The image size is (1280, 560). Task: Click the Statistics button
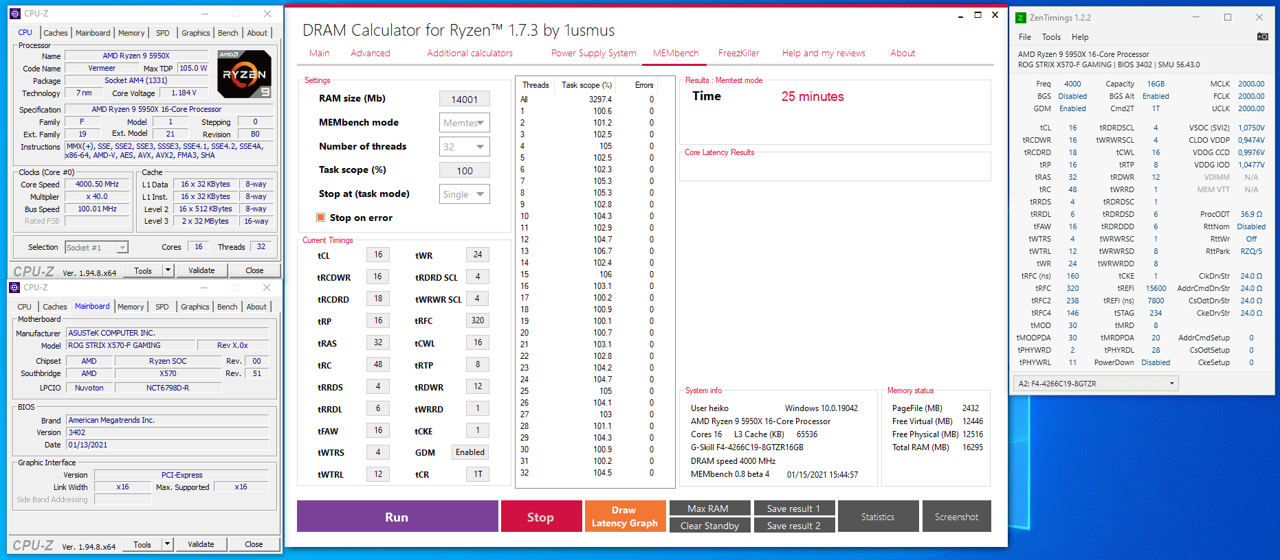[878, 517]
